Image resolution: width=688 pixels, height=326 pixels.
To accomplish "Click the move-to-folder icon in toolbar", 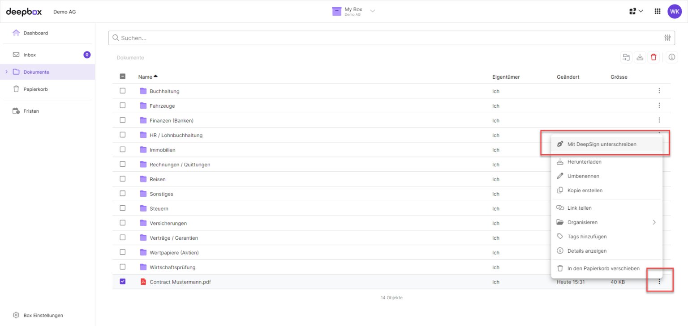I will click(x=626, y=57).
